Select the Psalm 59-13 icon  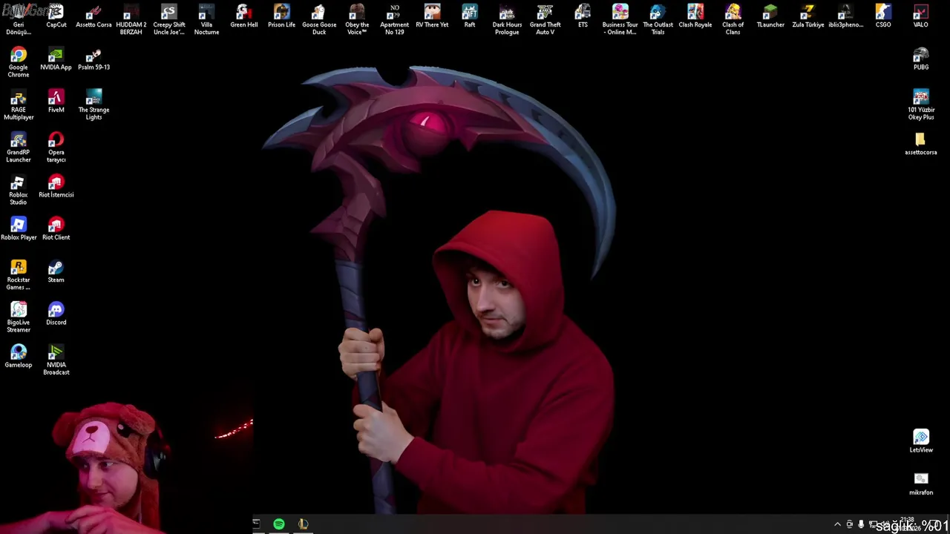[94, 59]
